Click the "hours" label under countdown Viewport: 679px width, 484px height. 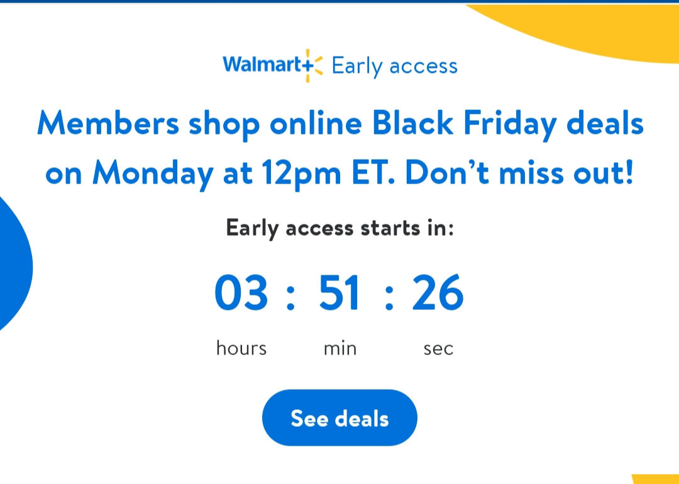pyautogui.click(x=241, y=348)
